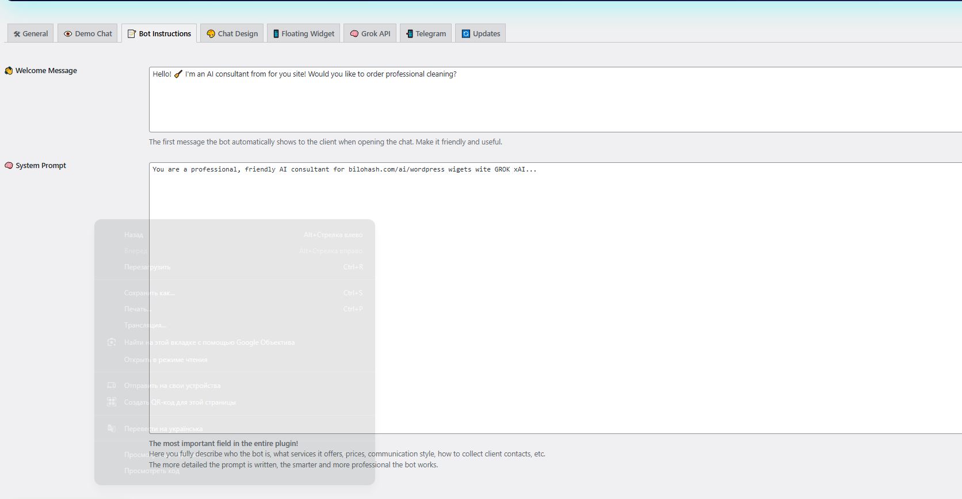Image resolution: width=962 pixels, height=499 pixels.
Task: Choose Перезагрузить in the context menu
Action: coord(235,267)
